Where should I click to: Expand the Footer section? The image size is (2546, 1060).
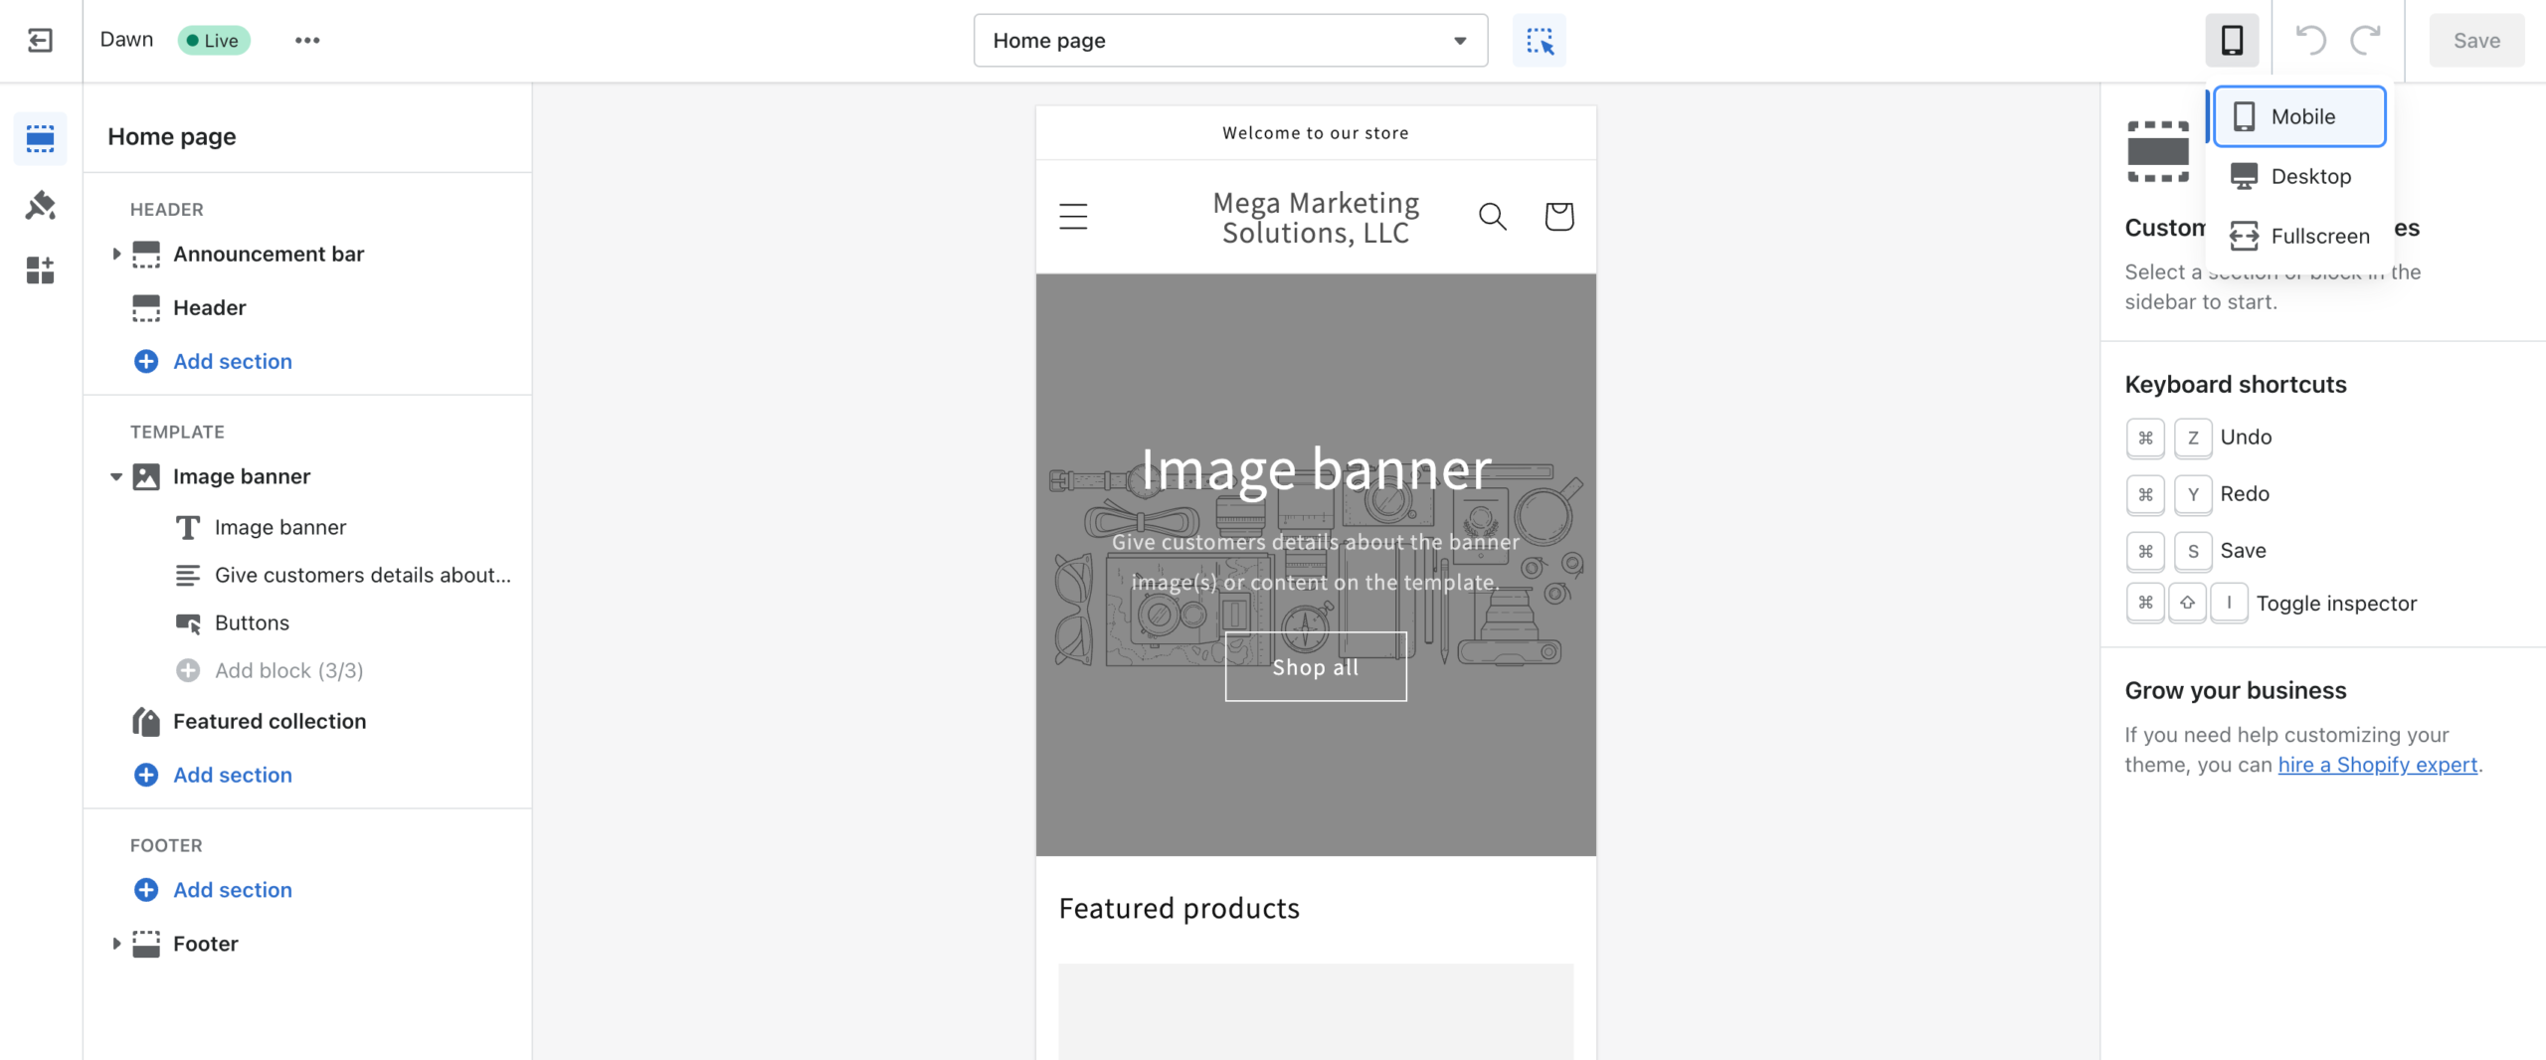(116, 944)
